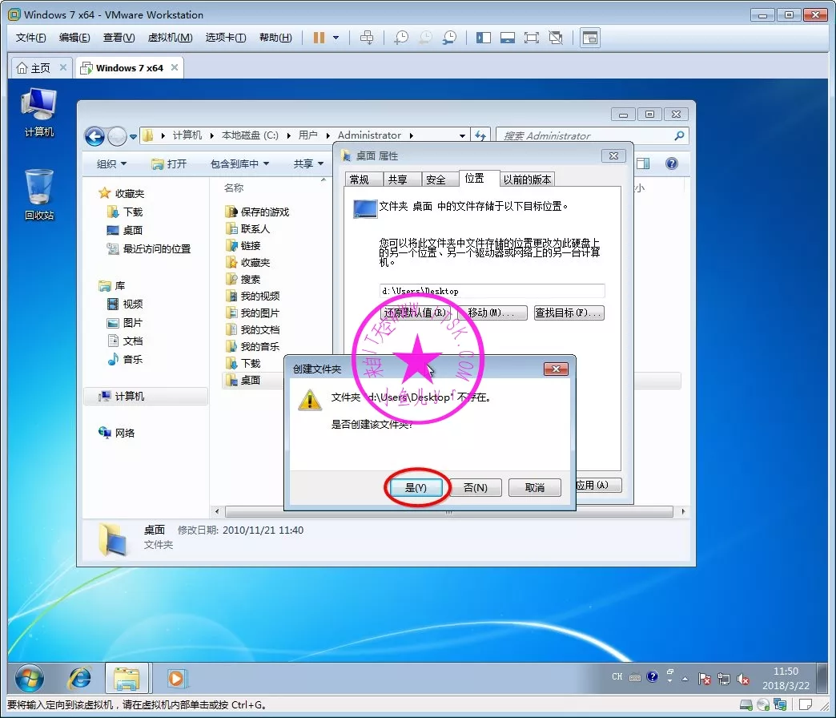836x718 pixels.
Task: Click the d:\Users\Desktop path field
Action: (x=492, y=291)
